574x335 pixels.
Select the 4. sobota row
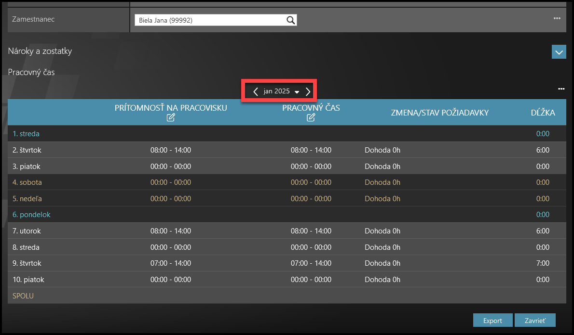click(27, 182)
